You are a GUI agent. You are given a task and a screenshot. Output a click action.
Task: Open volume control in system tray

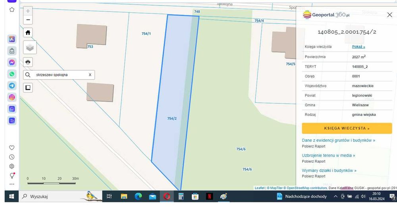363,196
